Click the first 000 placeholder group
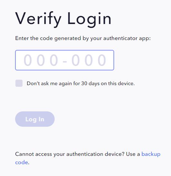Screen dimensions: 171x176 click(41, 60)
